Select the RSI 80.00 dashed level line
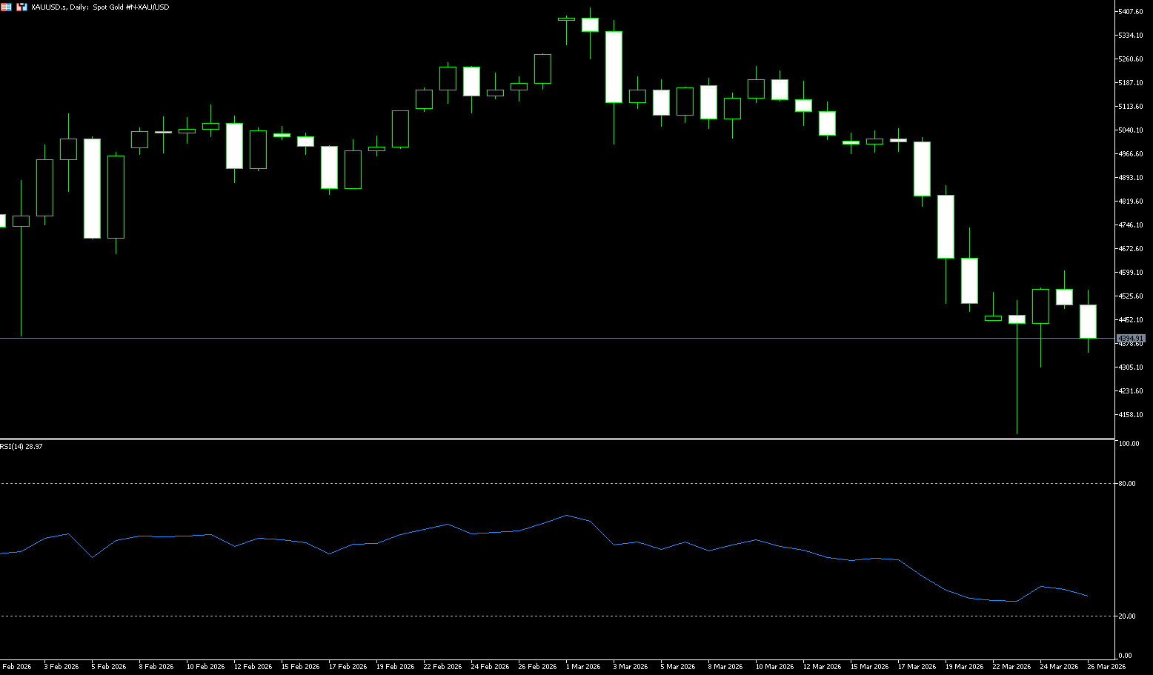The width and height of the screenshot is (1153, 675). coord(519,483)
